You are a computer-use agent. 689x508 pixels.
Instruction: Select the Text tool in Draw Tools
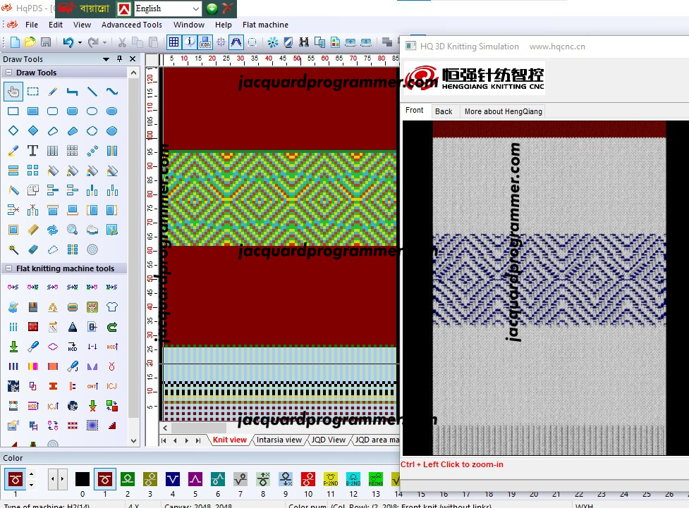coord(32,151)
